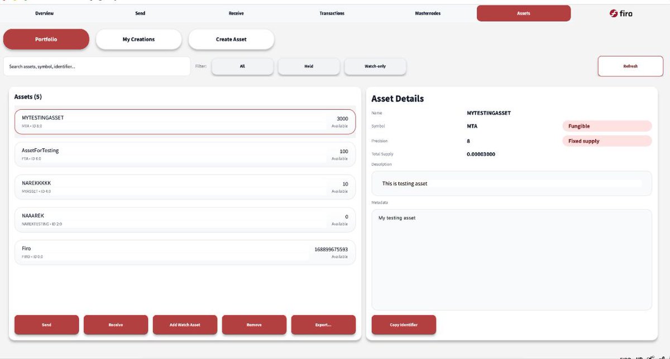Click the Description box reading 'This is testing asset'
This screenshot has height=359, width=670.
[x=511, y=183]
